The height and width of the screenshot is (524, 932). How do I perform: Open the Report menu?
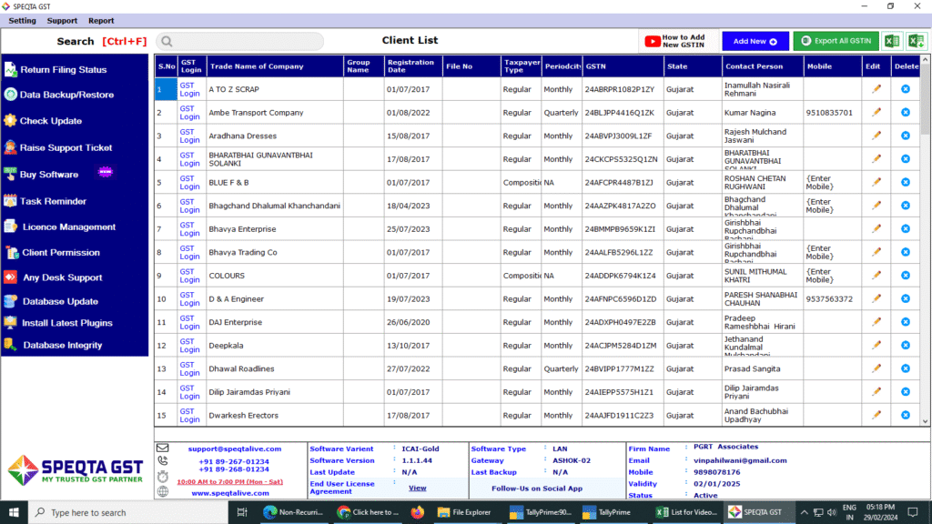click(x=101, y=20)
